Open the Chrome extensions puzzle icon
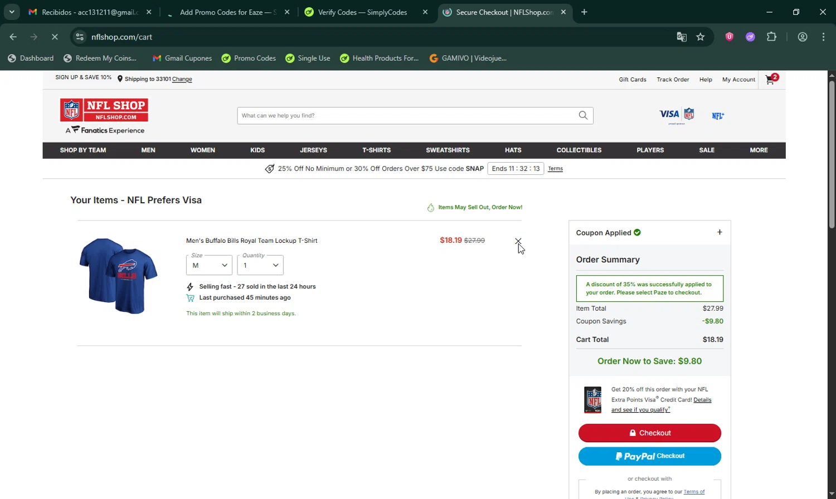836x499 pixels. click(771, 37)
